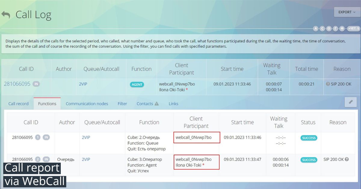361x189 pixels.
Task: Click help icon after SIP 200 OK in Agent row
Action: [347, 159]
